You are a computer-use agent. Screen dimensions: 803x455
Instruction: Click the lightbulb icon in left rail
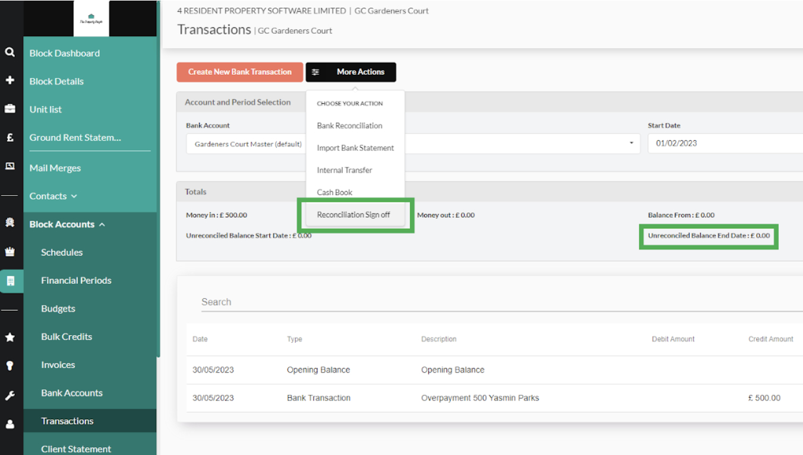point(10,365)
